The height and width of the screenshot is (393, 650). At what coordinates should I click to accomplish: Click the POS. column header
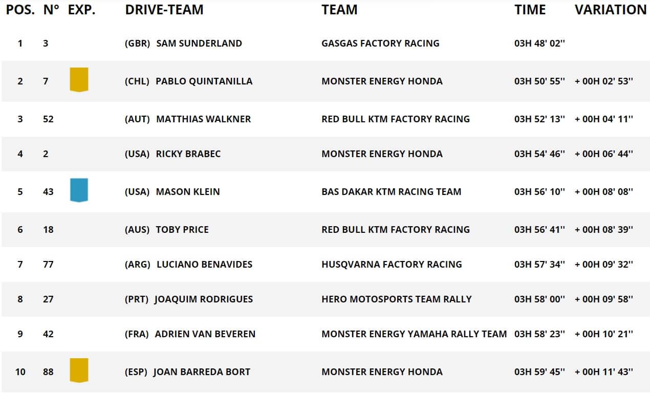click(x=20, y=10)
